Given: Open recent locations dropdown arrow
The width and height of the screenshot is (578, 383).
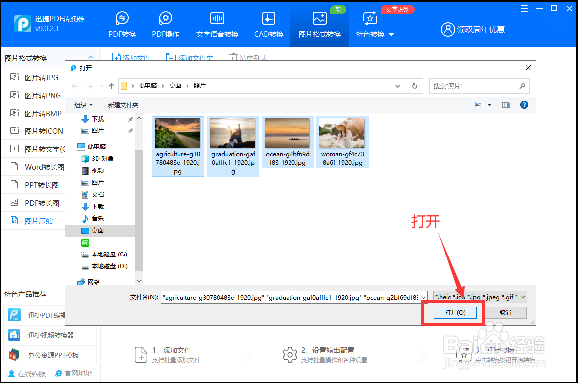Looking at the screenshot, I should click(101, 86).
